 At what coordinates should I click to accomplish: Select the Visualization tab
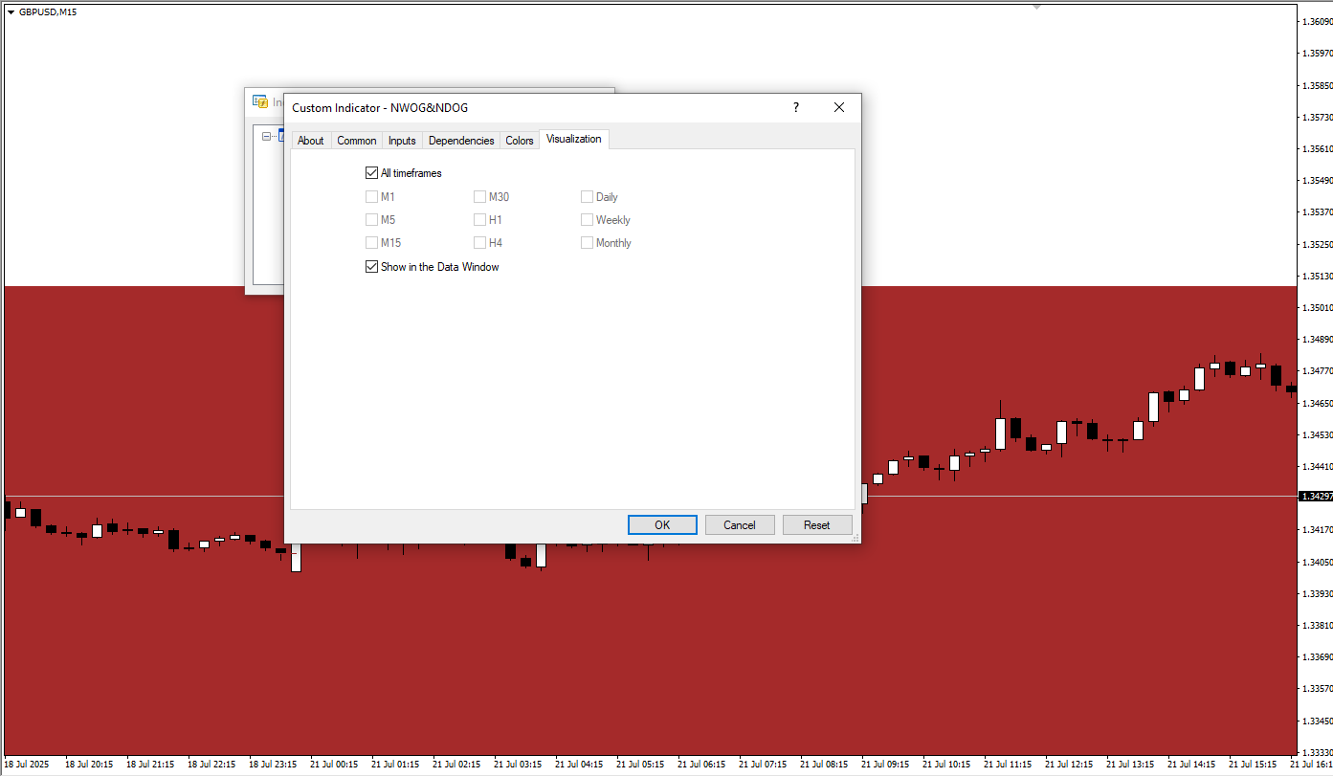(574, 139)
